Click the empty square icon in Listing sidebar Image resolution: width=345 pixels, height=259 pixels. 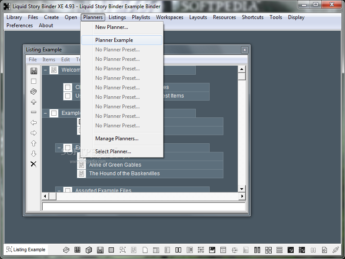click(x=34, y=81)
